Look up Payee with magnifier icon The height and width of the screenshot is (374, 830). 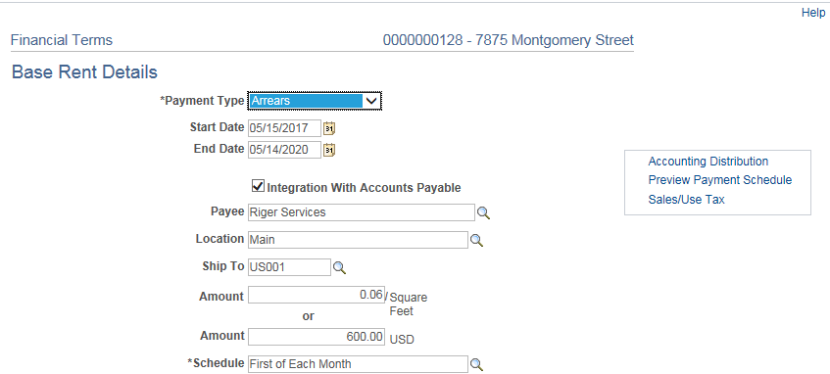coord(483,213)
